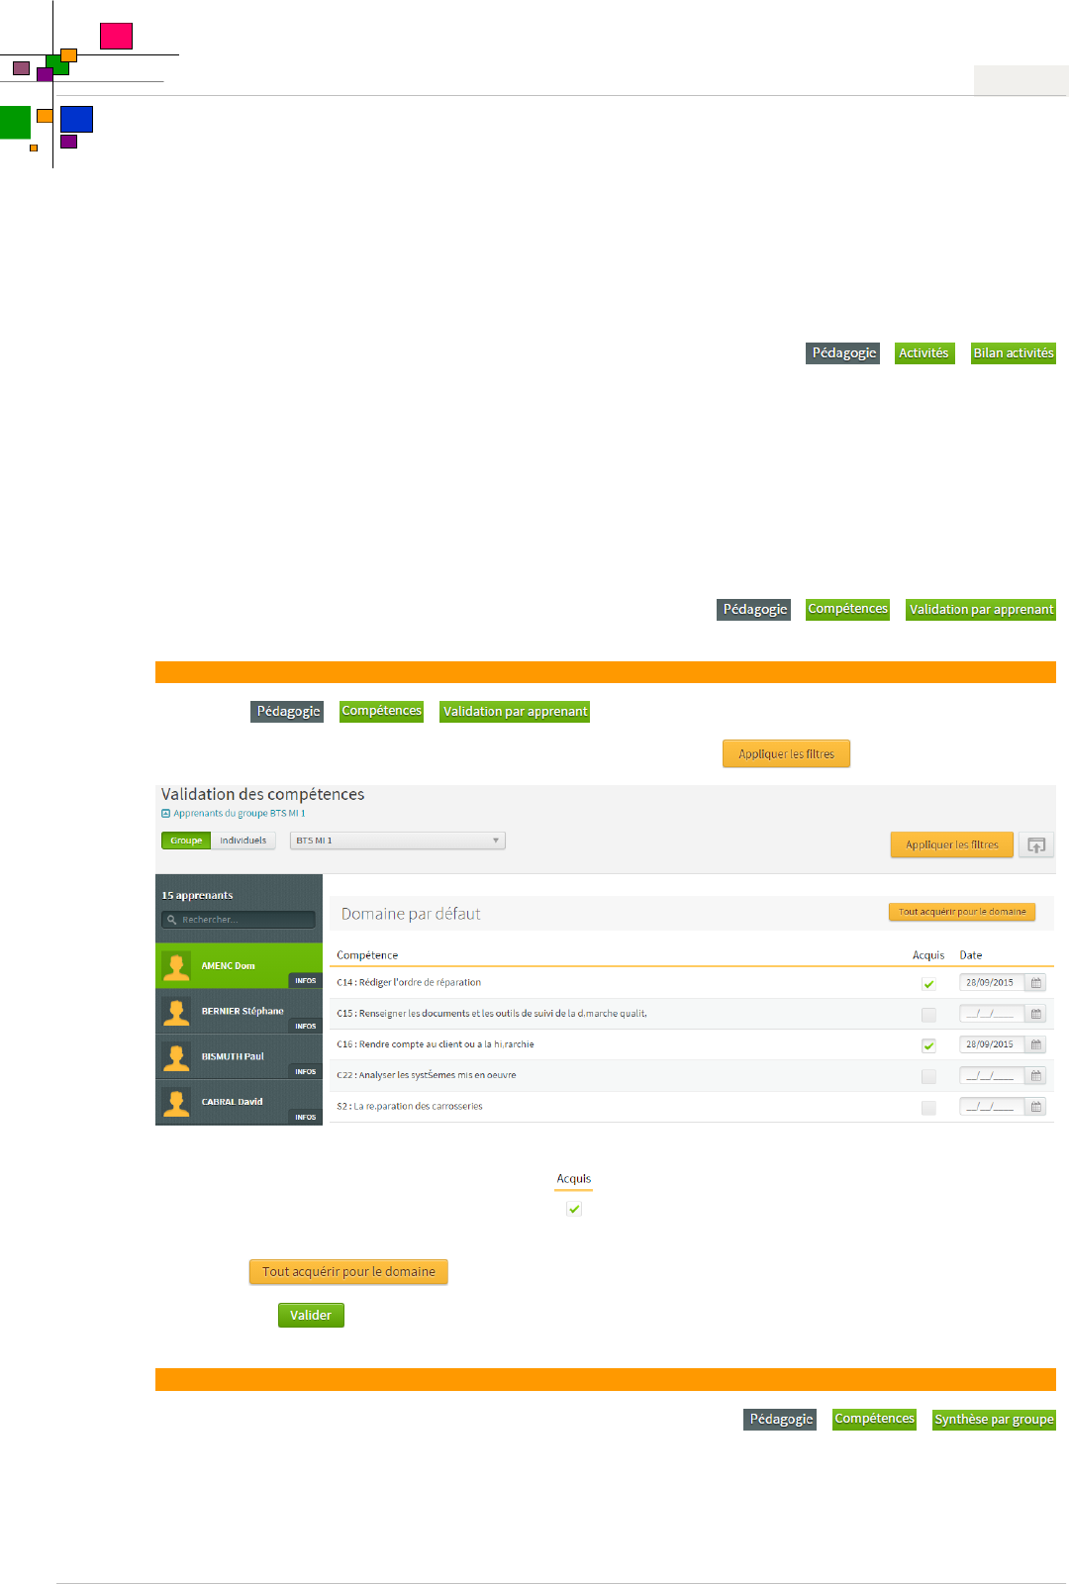Uncheck Acquis for C16 Rendre compte au client
Image resolution: width=1069 pixels, height=1584 pixels.
click(x=928, y=1045)
